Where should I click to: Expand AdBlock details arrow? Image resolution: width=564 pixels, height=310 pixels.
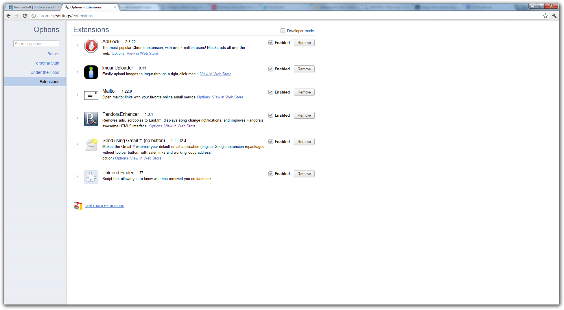(x=78, y=45)
